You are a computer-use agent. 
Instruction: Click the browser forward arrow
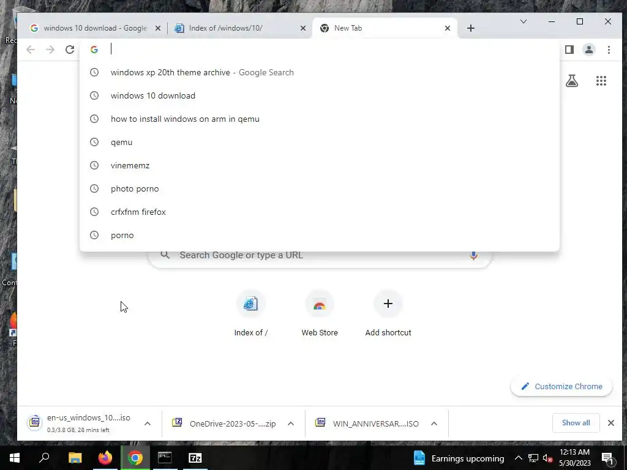(x=50, y=50)
